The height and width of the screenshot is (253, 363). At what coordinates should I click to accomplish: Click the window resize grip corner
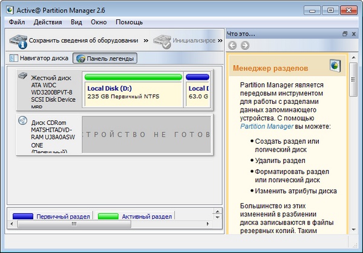click(355, 245)
